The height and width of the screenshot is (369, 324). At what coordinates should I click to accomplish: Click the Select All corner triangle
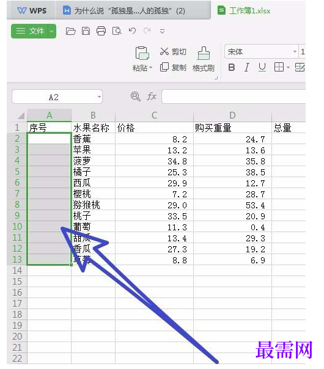(21, 115)
